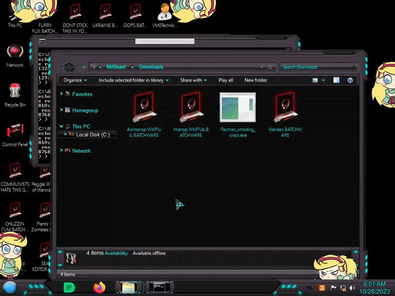Image resolution: width=395 pixels, height=296 pixels.
Task: Click MrBeast in address breadcrumb
Action: coord(116,67)
